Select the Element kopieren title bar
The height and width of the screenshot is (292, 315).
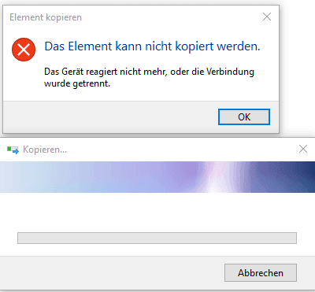click(132, 17)
